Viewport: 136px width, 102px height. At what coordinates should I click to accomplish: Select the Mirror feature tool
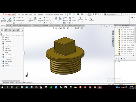(72, 23)
